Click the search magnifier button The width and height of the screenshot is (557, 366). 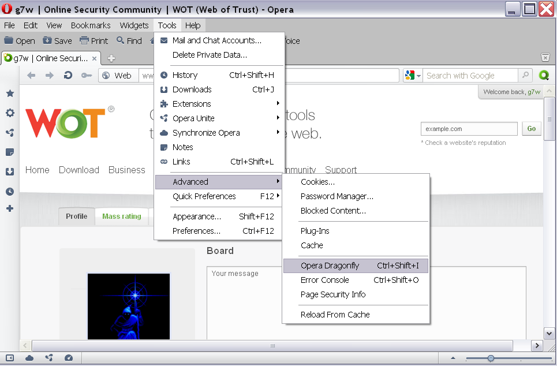tap(525, 75)
